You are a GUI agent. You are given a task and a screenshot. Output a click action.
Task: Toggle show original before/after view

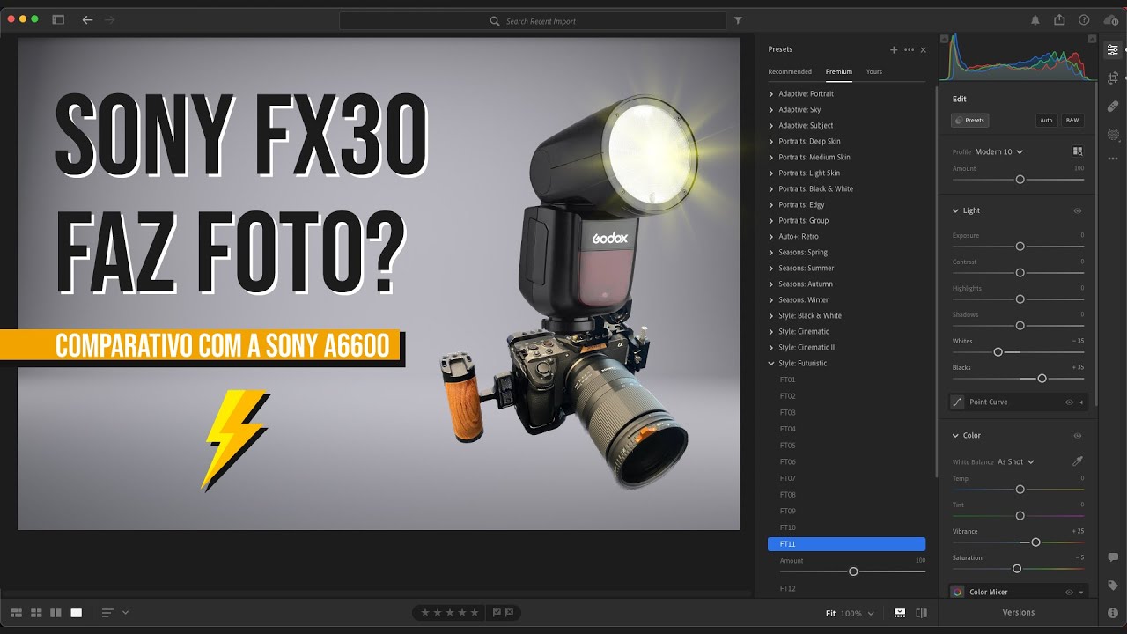click(x=921, y=613)
